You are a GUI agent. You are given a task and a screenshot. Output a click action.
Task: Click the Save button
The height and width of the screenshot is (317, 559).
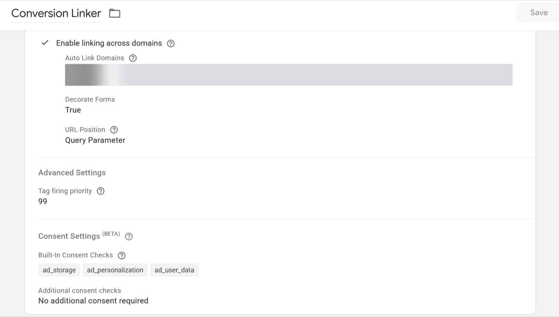point(539,13)
